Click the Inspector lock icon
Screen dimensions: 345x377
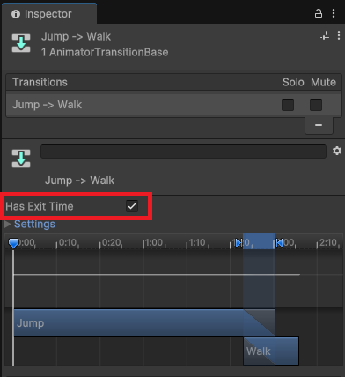319,13
